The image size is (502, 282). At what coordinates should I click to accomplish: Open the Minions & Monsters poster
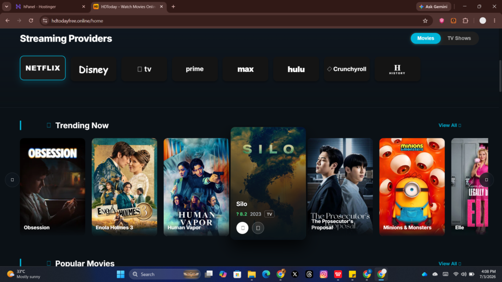tap(412, 187)
